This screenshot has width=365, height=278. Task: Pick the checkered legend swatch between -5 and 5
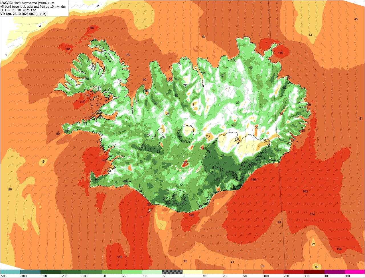click(x=172, y=272)
